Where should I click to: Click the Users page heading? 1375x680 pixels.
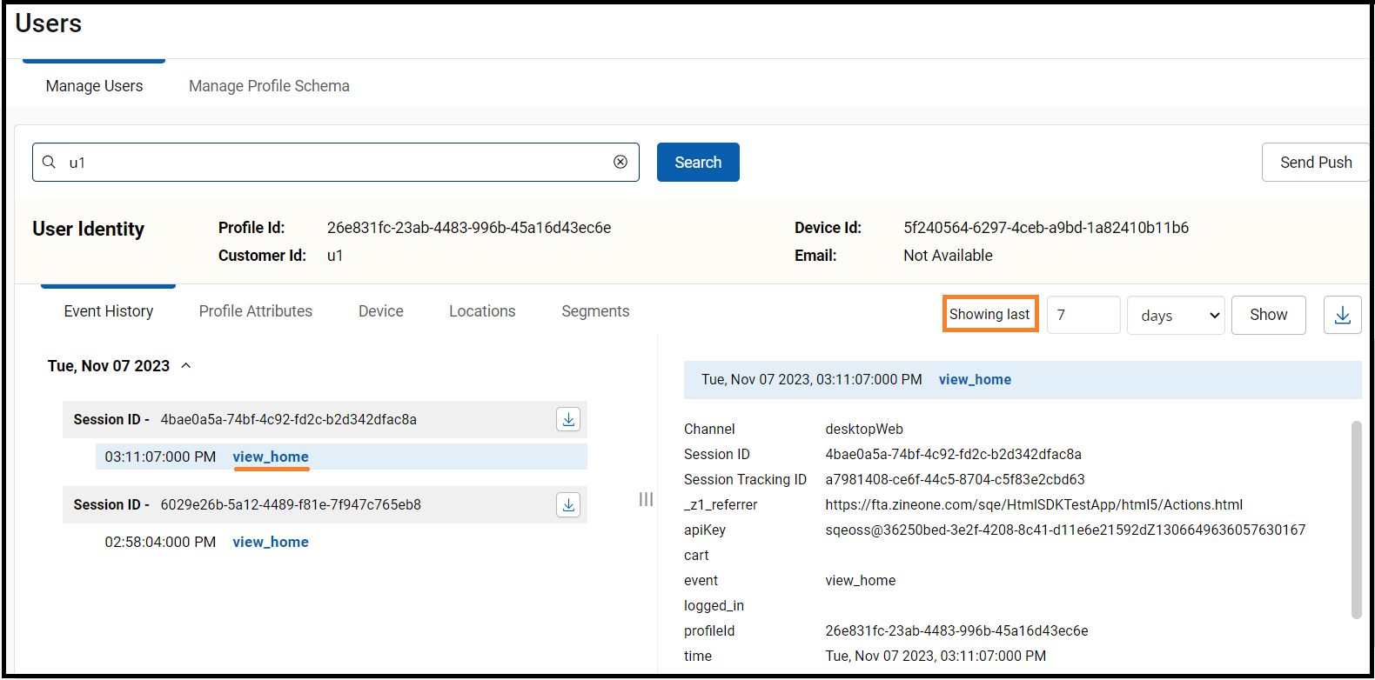click(x=49, y=23)
